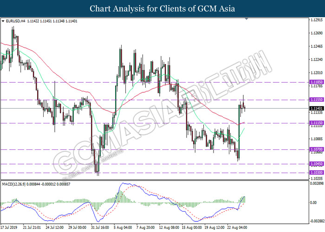This screenshot has height=232, width=325.
Task: Click the 31 Jul 16:00 time label
Action: [x=100, y=227]
